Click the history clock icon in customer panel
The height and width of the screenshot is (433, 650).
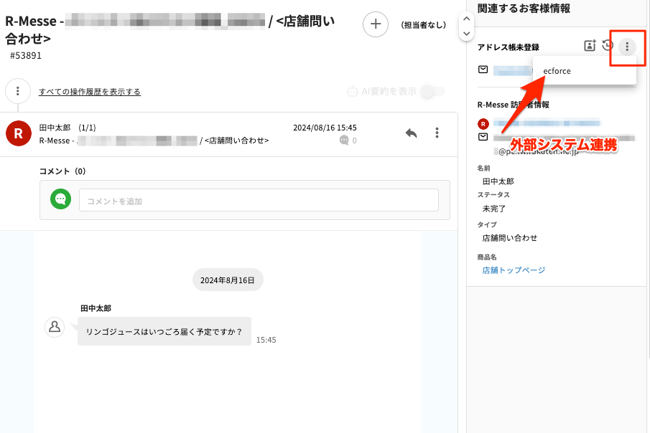[608, 47]
